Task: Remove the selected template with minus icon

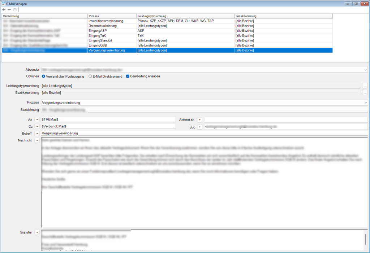Action: point(9,9)
